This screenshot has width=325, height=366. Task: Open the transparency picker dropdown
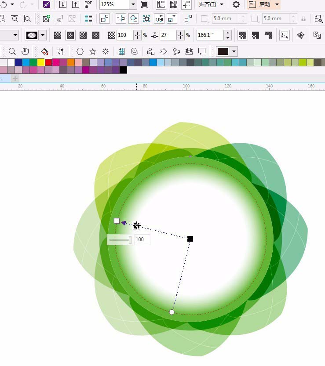(43, 35)
